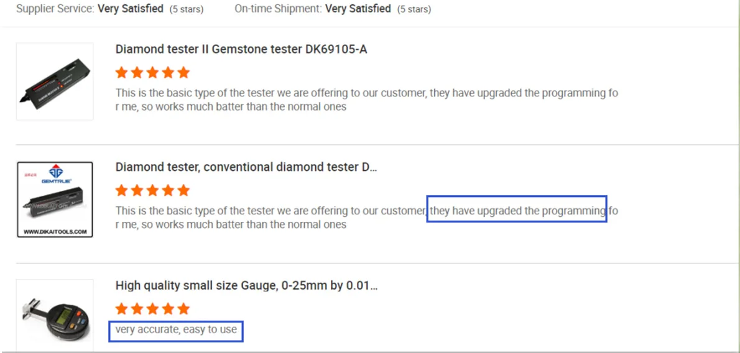Open the Diamond tester II Gemstone tester thumbnail
740x353 pixels.
tap(55, 81)
